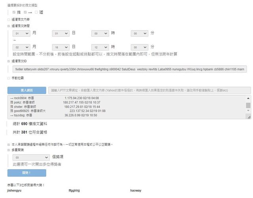Toggle the 過濾推文ID checkbox
The image size is (253, 198).
(x=9, y=61)
